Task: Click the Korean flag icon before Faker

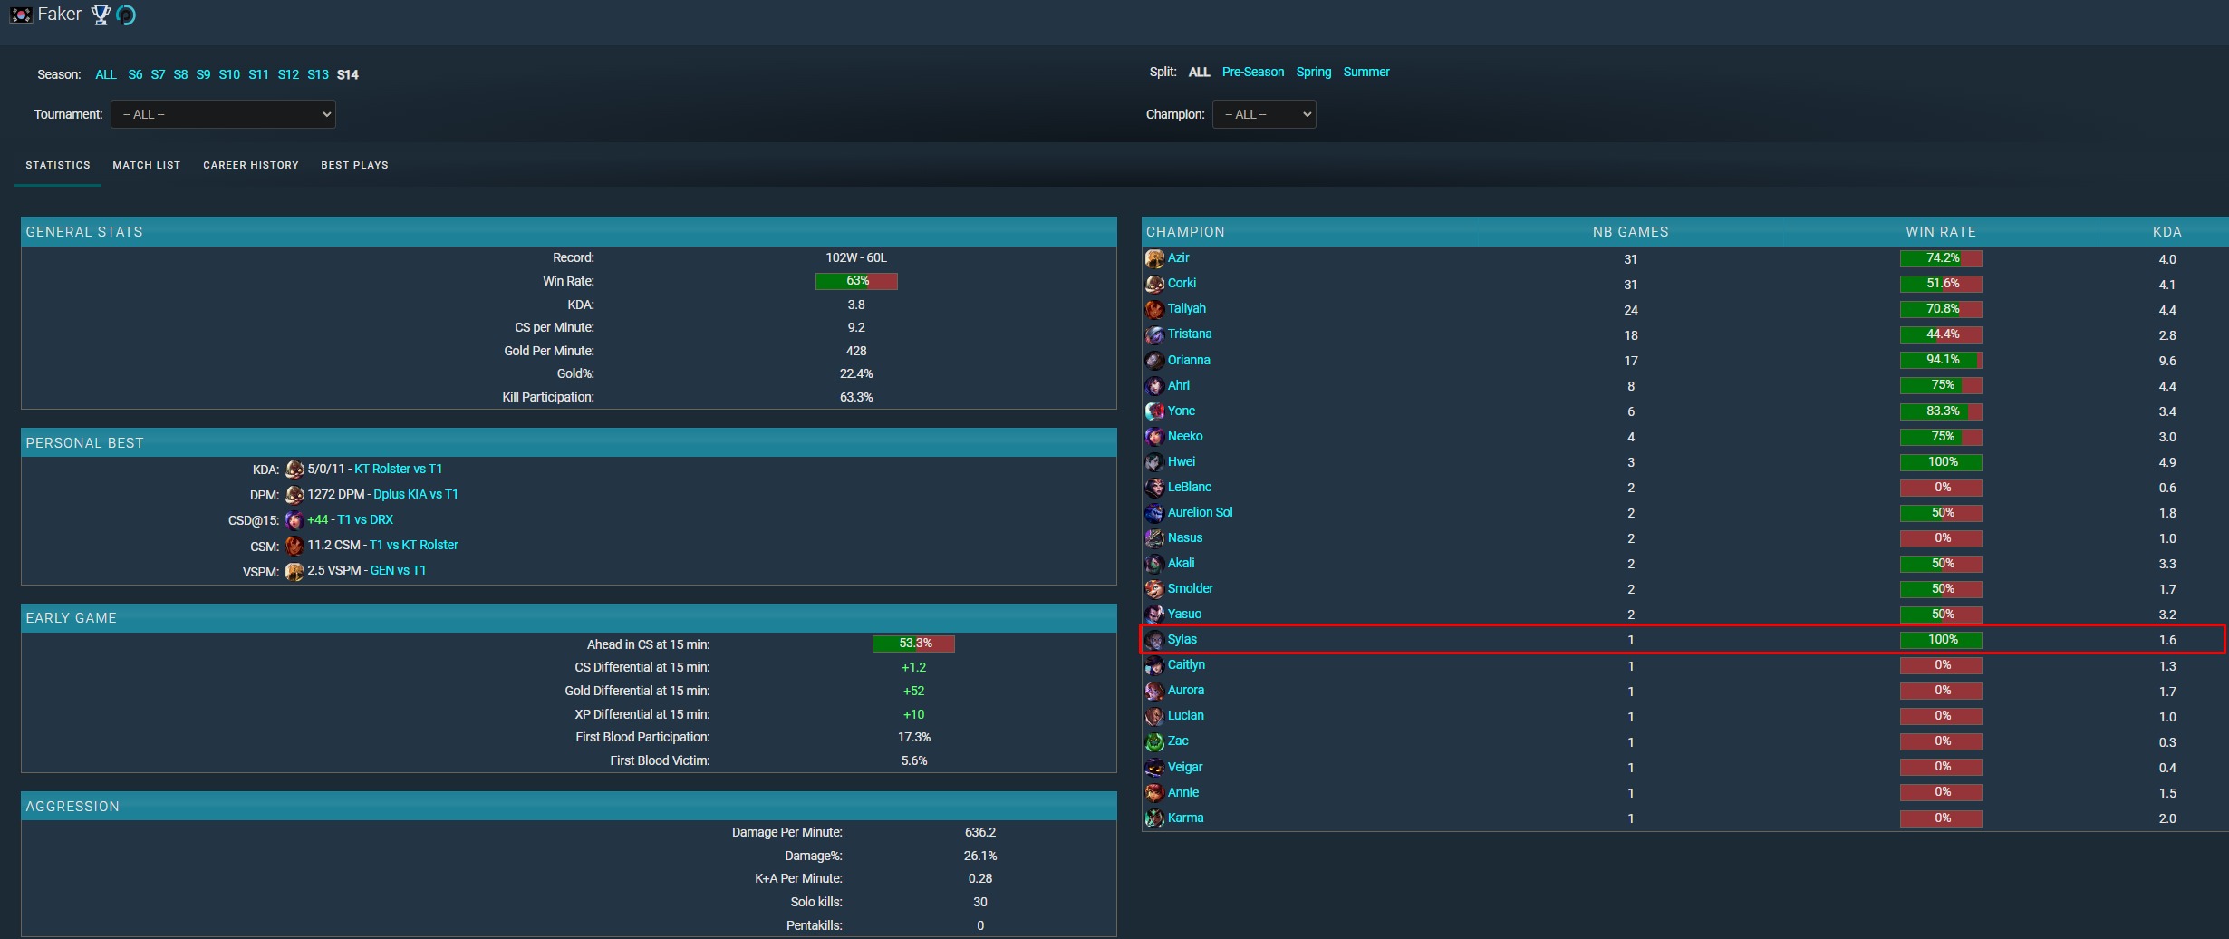Action: coord(21,15)
